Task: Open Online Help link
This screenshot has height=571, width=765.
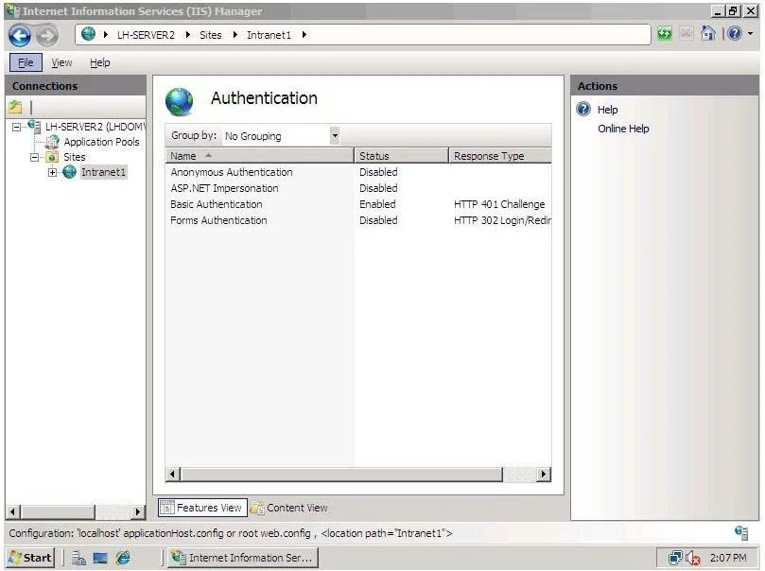Action: (623, 129)
